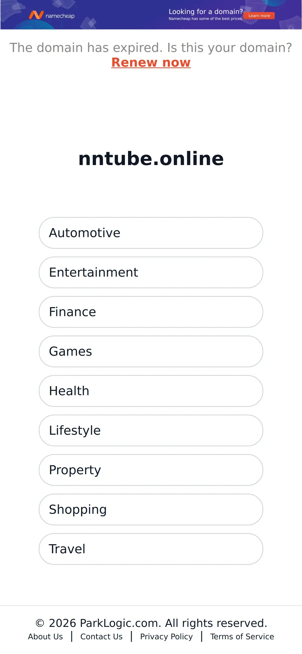302x654 pixels.
Task: View the Privacy Policy page
Action: (166, 637)
